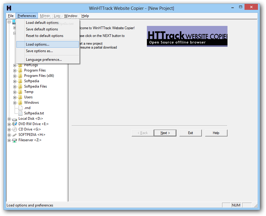Viewport: 266px width, 216px height.
Task: Click the computer icon at tree root
Action: [x=14, y=22]
